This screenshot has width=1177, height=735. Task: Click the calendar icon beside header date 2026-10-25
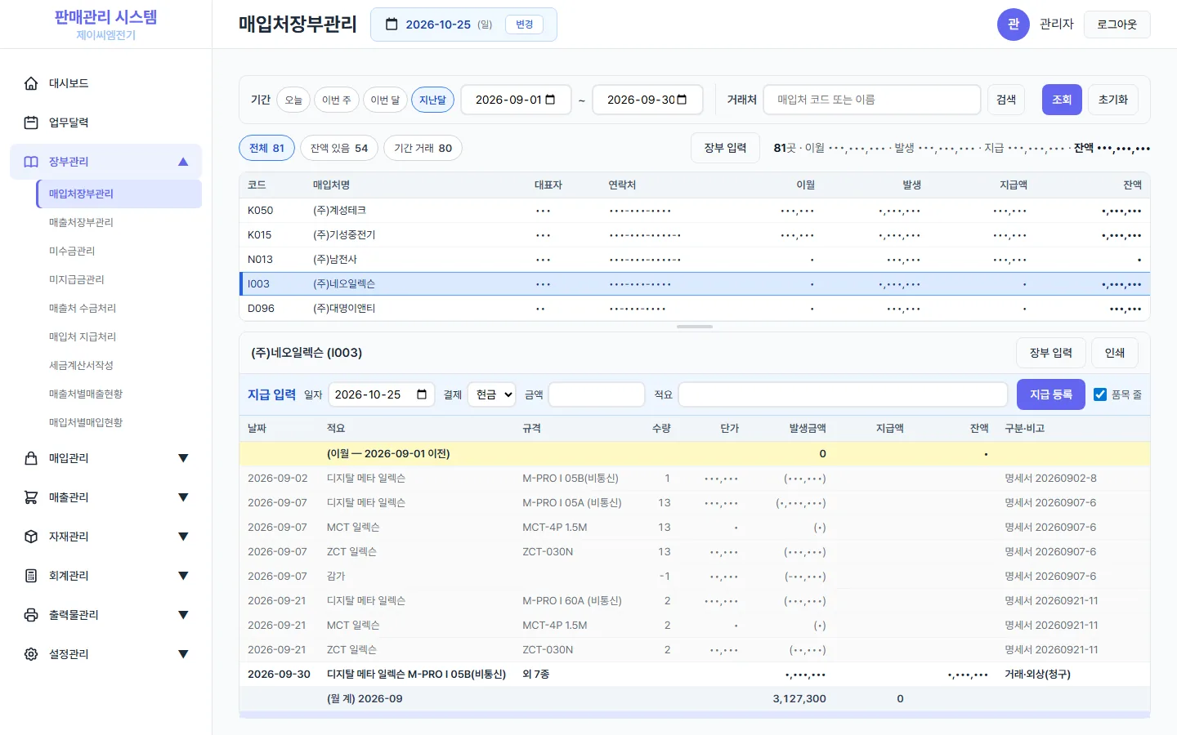click(x=392, y=24)
